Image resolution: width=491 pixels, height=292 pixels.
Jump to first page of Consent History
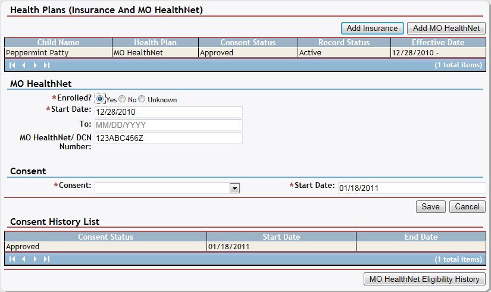point(12,259)
